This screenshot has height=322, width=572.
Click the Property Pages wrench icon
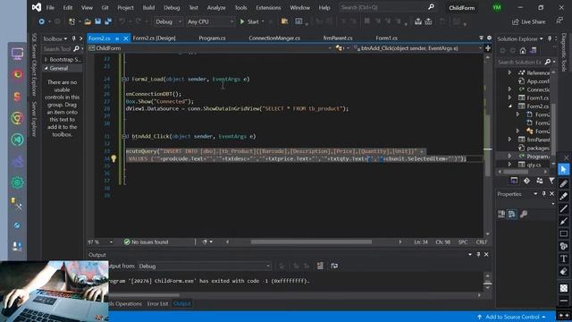[x=524, y=215]
